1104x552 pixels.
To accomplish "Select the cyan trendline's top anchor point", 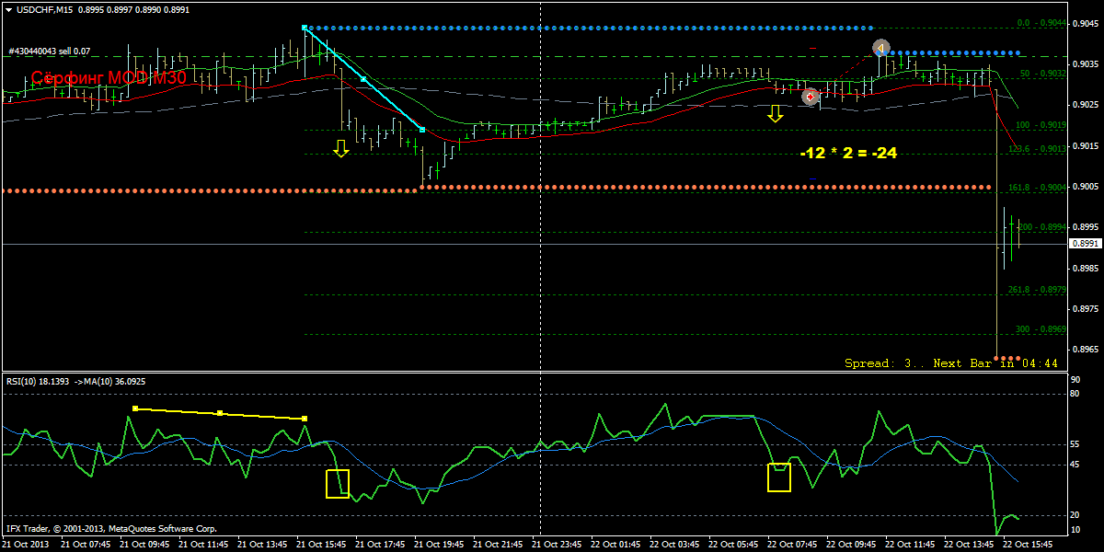I will (x=305, y=29).
